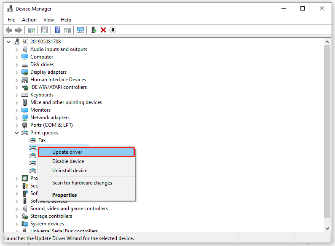Click Scan for hardware changes monitor icon
This screenshot has width=335, height=246.
point(80,30)
